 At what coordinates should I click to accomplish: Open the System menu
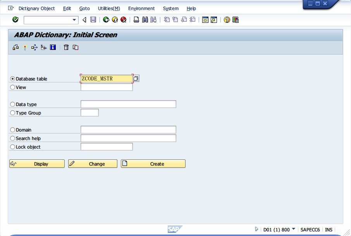tap(170, 9)
